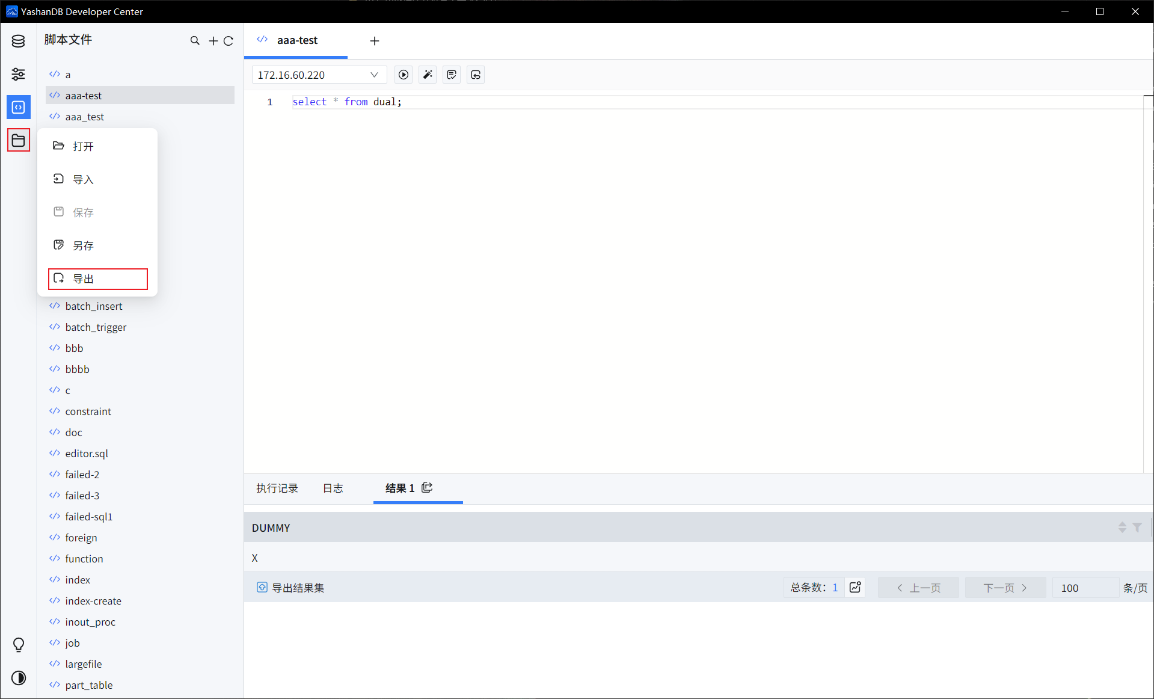
Task: Click the rollback icon on the editor toolbar
Action: pyautogui.click(x=475, y=75)
